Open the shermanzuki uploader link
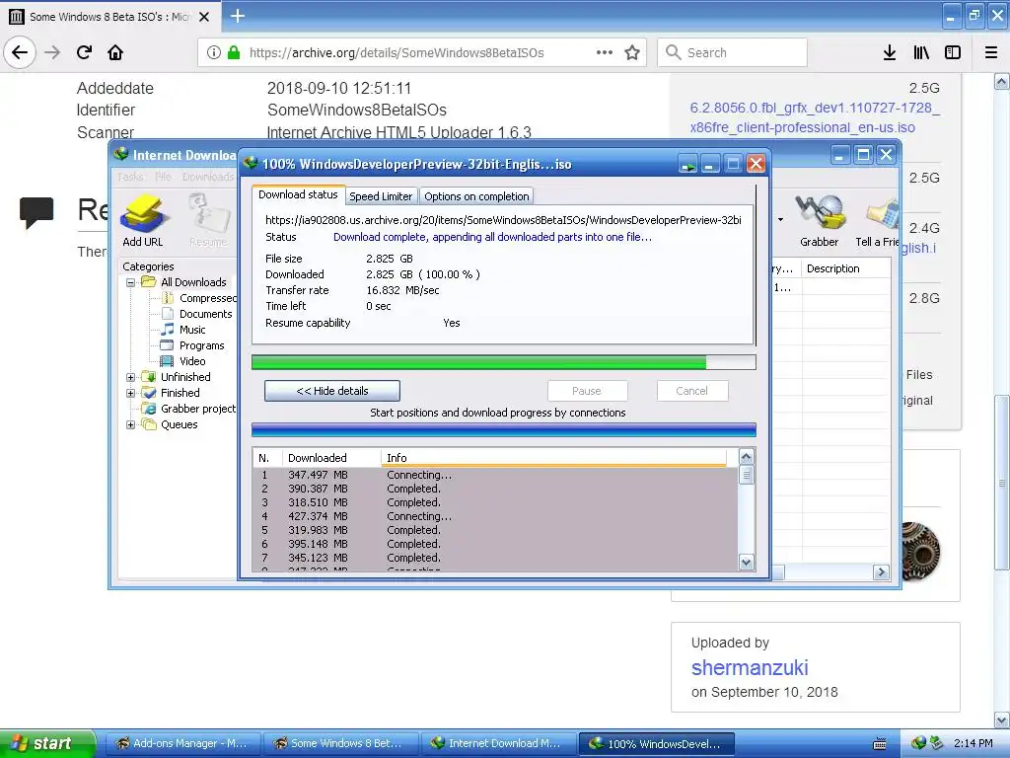The width and height of the screenshot is (1010, 758). tap(750, 668)
